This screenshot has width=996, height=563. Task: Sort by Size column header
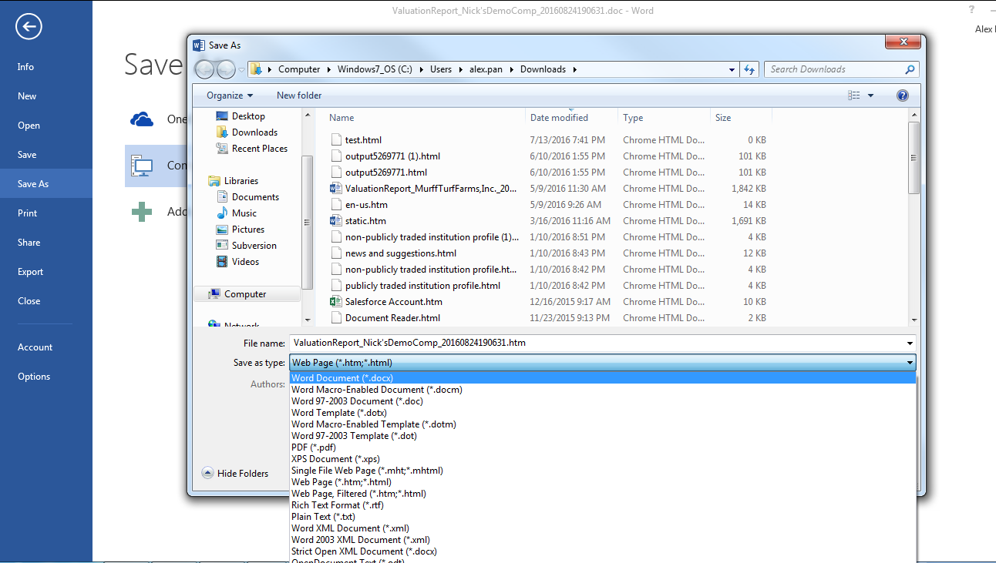tap(741, 118)
